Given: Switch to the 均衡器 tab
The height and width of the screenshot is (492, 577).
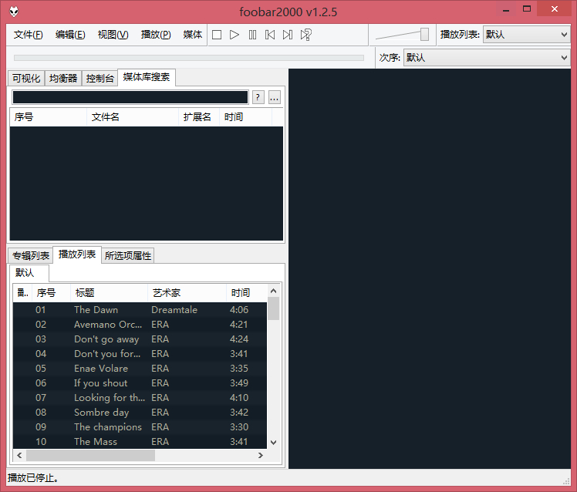Looking at the screenshot, I should point(63,79).
